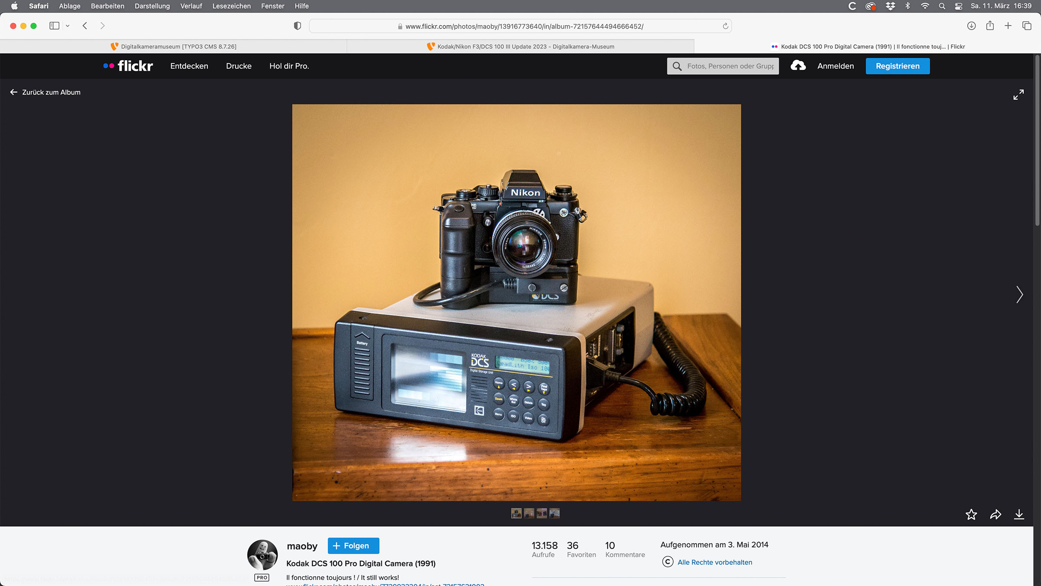Open the Apple menu

[x=14, y=6]
